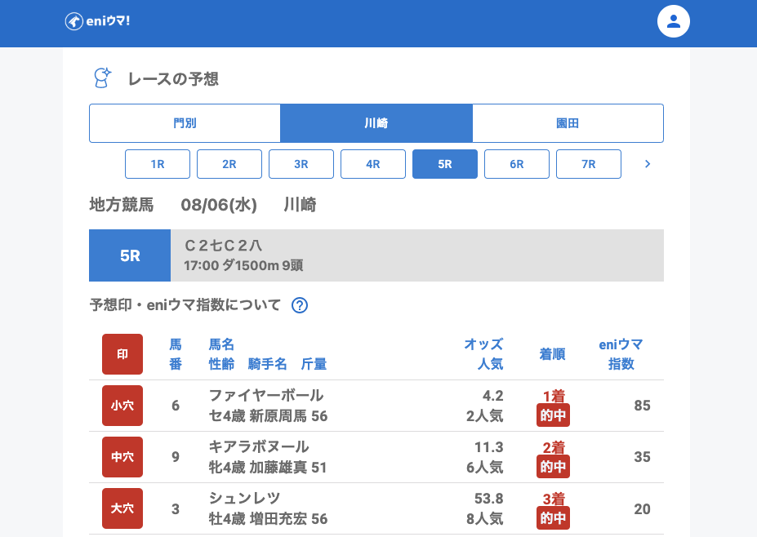
Task: Click the 大穴 prediction mark badge
Action: [x=122, y=508]
